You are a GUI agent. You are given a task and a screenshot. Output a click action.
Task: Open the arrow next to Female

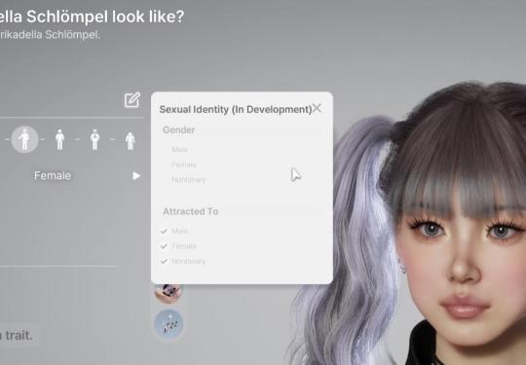pyautogui.click(x=136, y=175)
